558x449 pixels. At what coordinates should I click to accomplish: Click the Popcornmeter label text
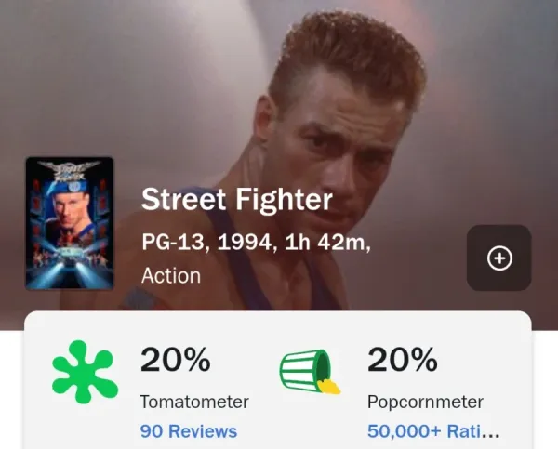[x=425, y=402]
